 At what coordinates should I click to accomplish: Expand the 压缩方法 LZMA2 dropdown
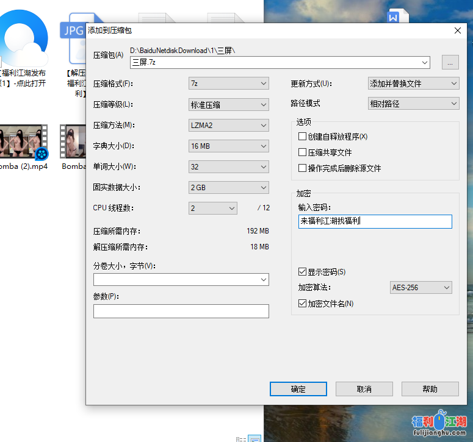(228, 126)
